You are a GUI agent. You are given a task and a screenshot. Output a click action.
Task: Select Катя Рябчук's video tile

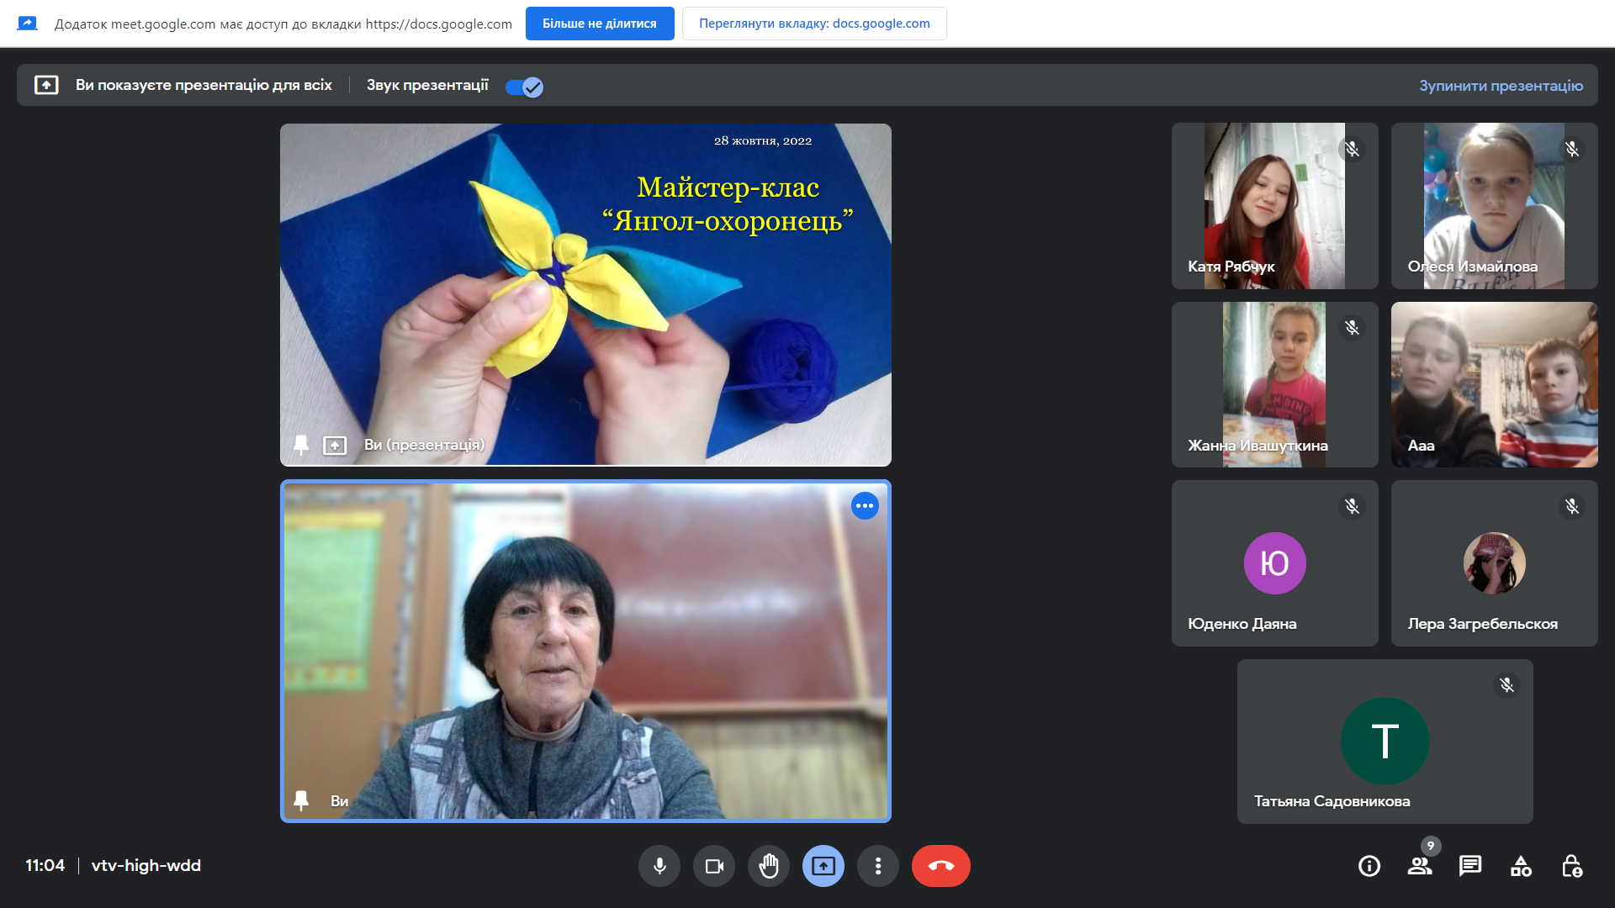(1274, 206)
